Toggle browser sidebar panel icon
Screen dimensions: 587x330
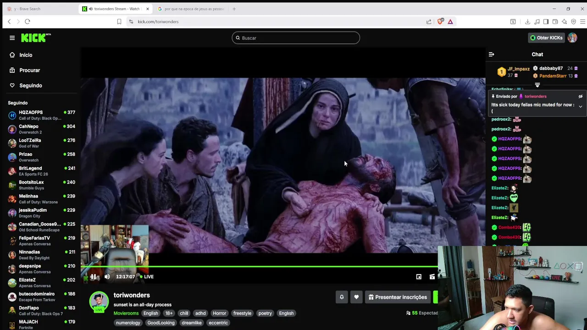click(546, 22)
